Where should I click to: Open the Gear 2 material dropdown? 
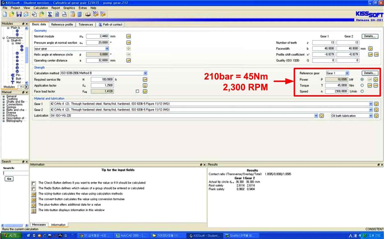tap(371, 110)
